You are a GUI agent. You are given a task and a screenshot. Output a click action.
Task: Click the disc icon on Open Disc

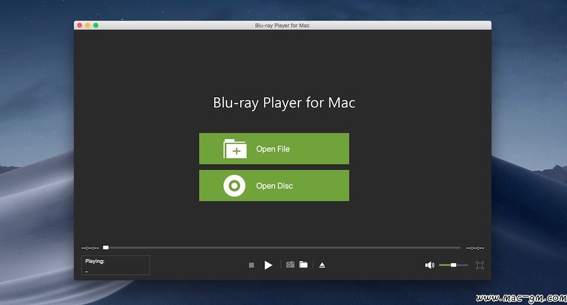tap(234, 186)
